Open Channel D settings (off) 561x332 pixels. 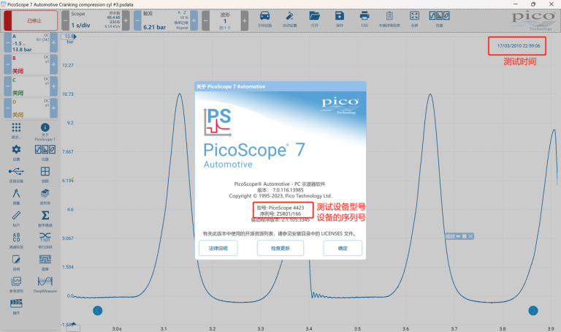pos(31,108)
